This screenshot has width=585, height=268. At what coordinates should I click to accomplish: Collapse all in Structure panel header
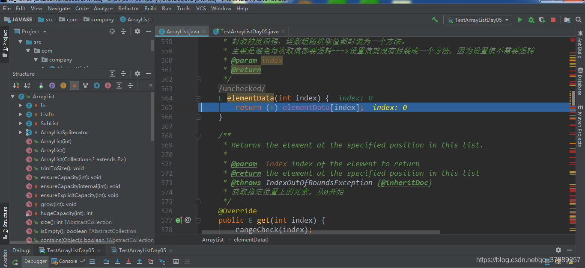(x=123, y=74)
